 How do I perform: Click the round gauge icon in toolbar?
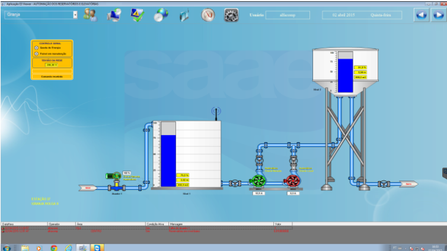tap(207, 15)
